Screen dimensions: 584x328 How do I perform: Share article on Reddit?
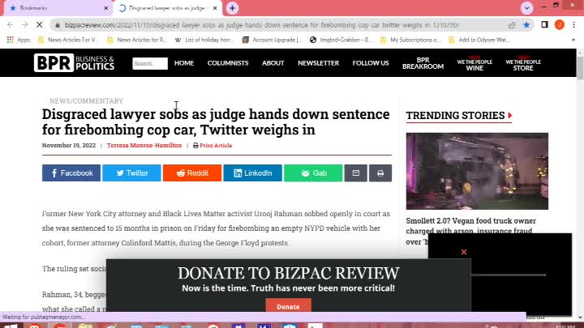[x=192, y=173]
